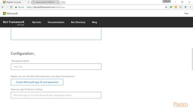This screenshot has width=193, height=109.
Task: Go back using the browser back arrow
Action: (3, 7)
